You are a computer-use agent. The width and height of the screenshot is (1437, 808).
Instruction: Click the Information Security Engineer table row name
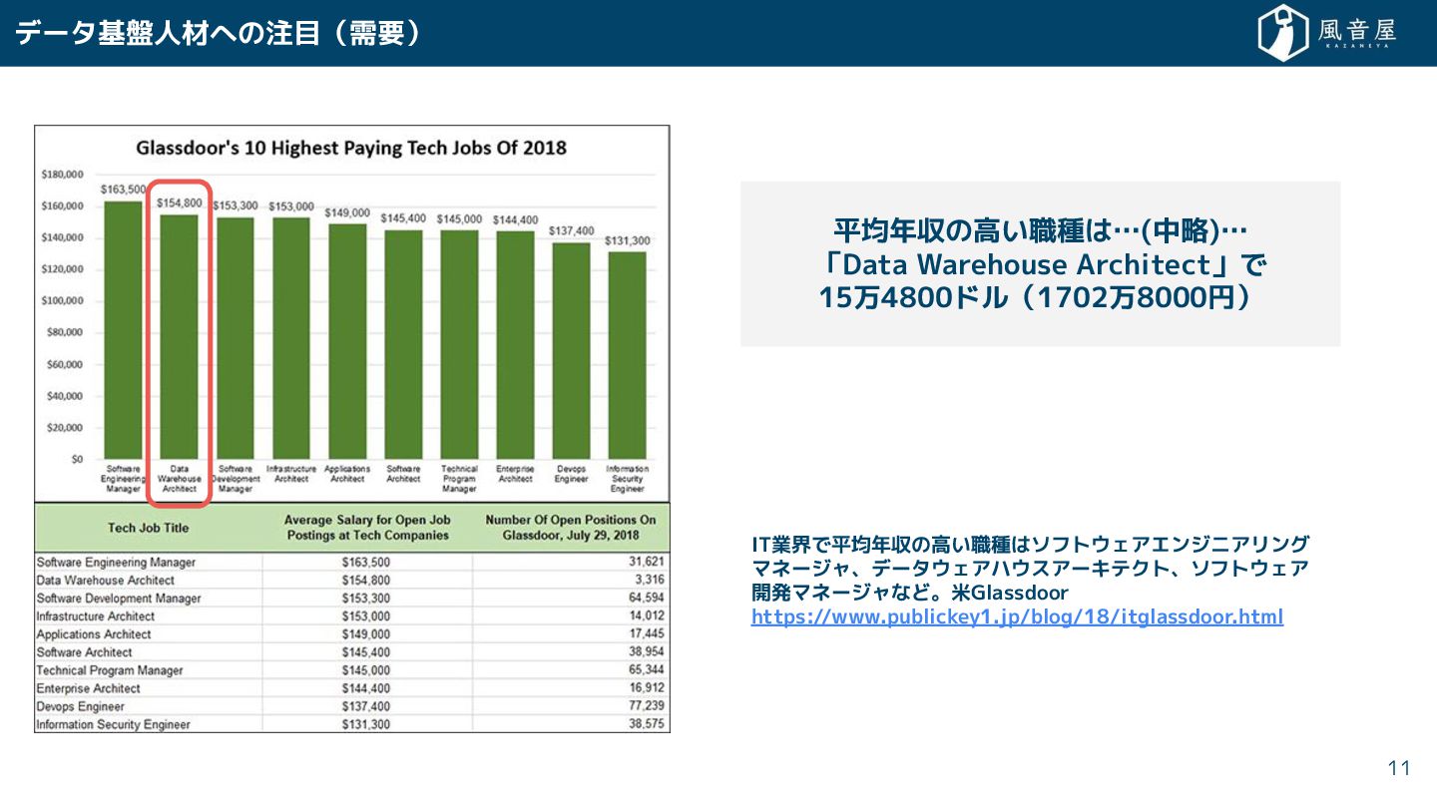pos(113,724)
